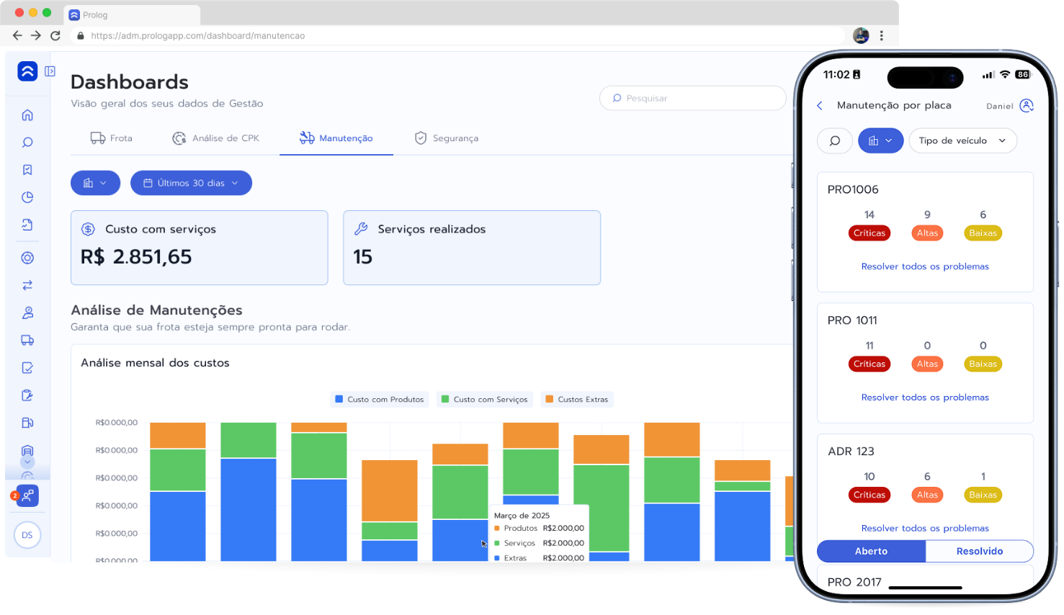This screenshot has height=615, width=1064.
Task: Open the tire sidebar icon
Action: pyautogui.click(x=27, y=258)
